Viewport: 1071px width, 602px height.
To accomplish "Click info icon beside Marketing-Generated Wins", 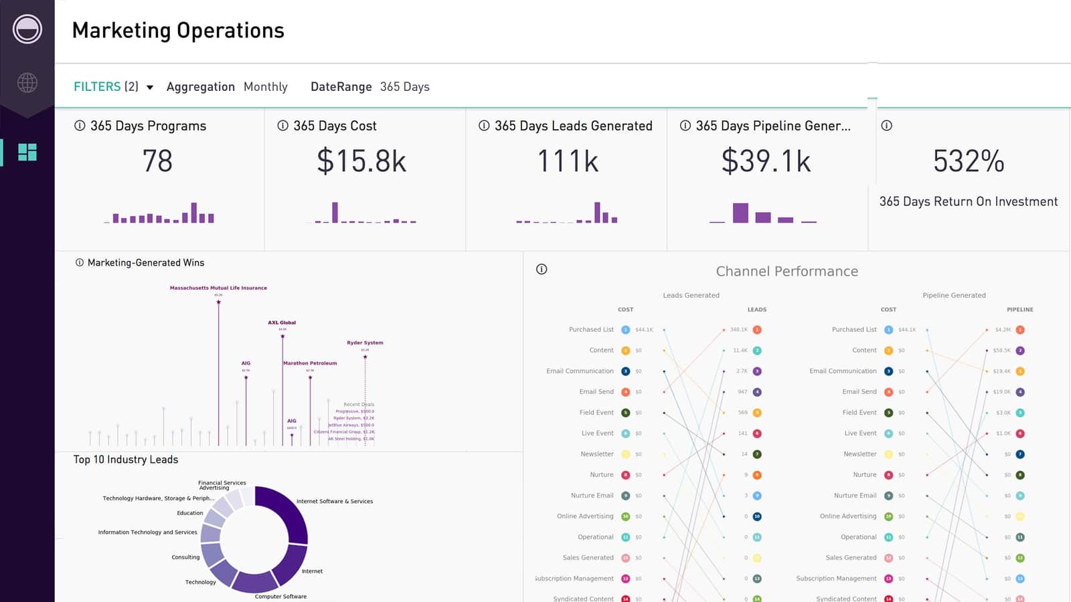I will click(x=80, y=263).
